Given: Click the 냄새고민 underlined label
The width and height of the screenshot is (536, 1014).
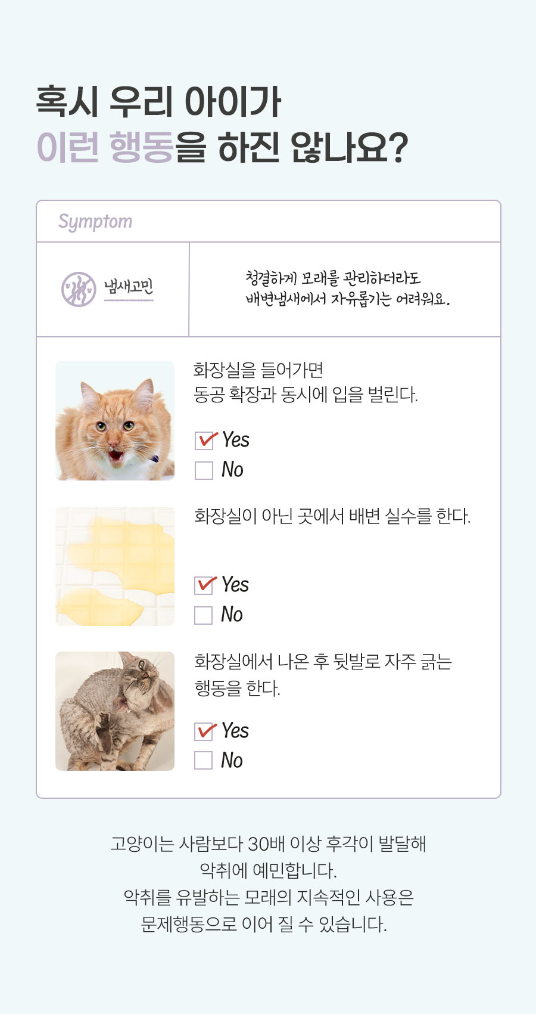Looking at the screenshot, I should pyautogui.click(x=129, y=288).
